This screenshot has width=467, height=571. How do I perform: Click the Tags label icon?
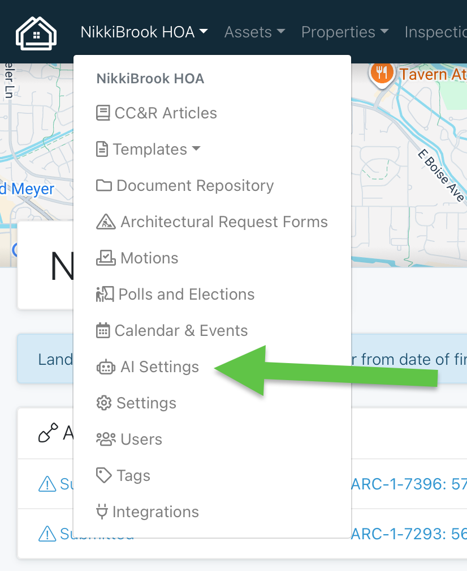point(103,476)
